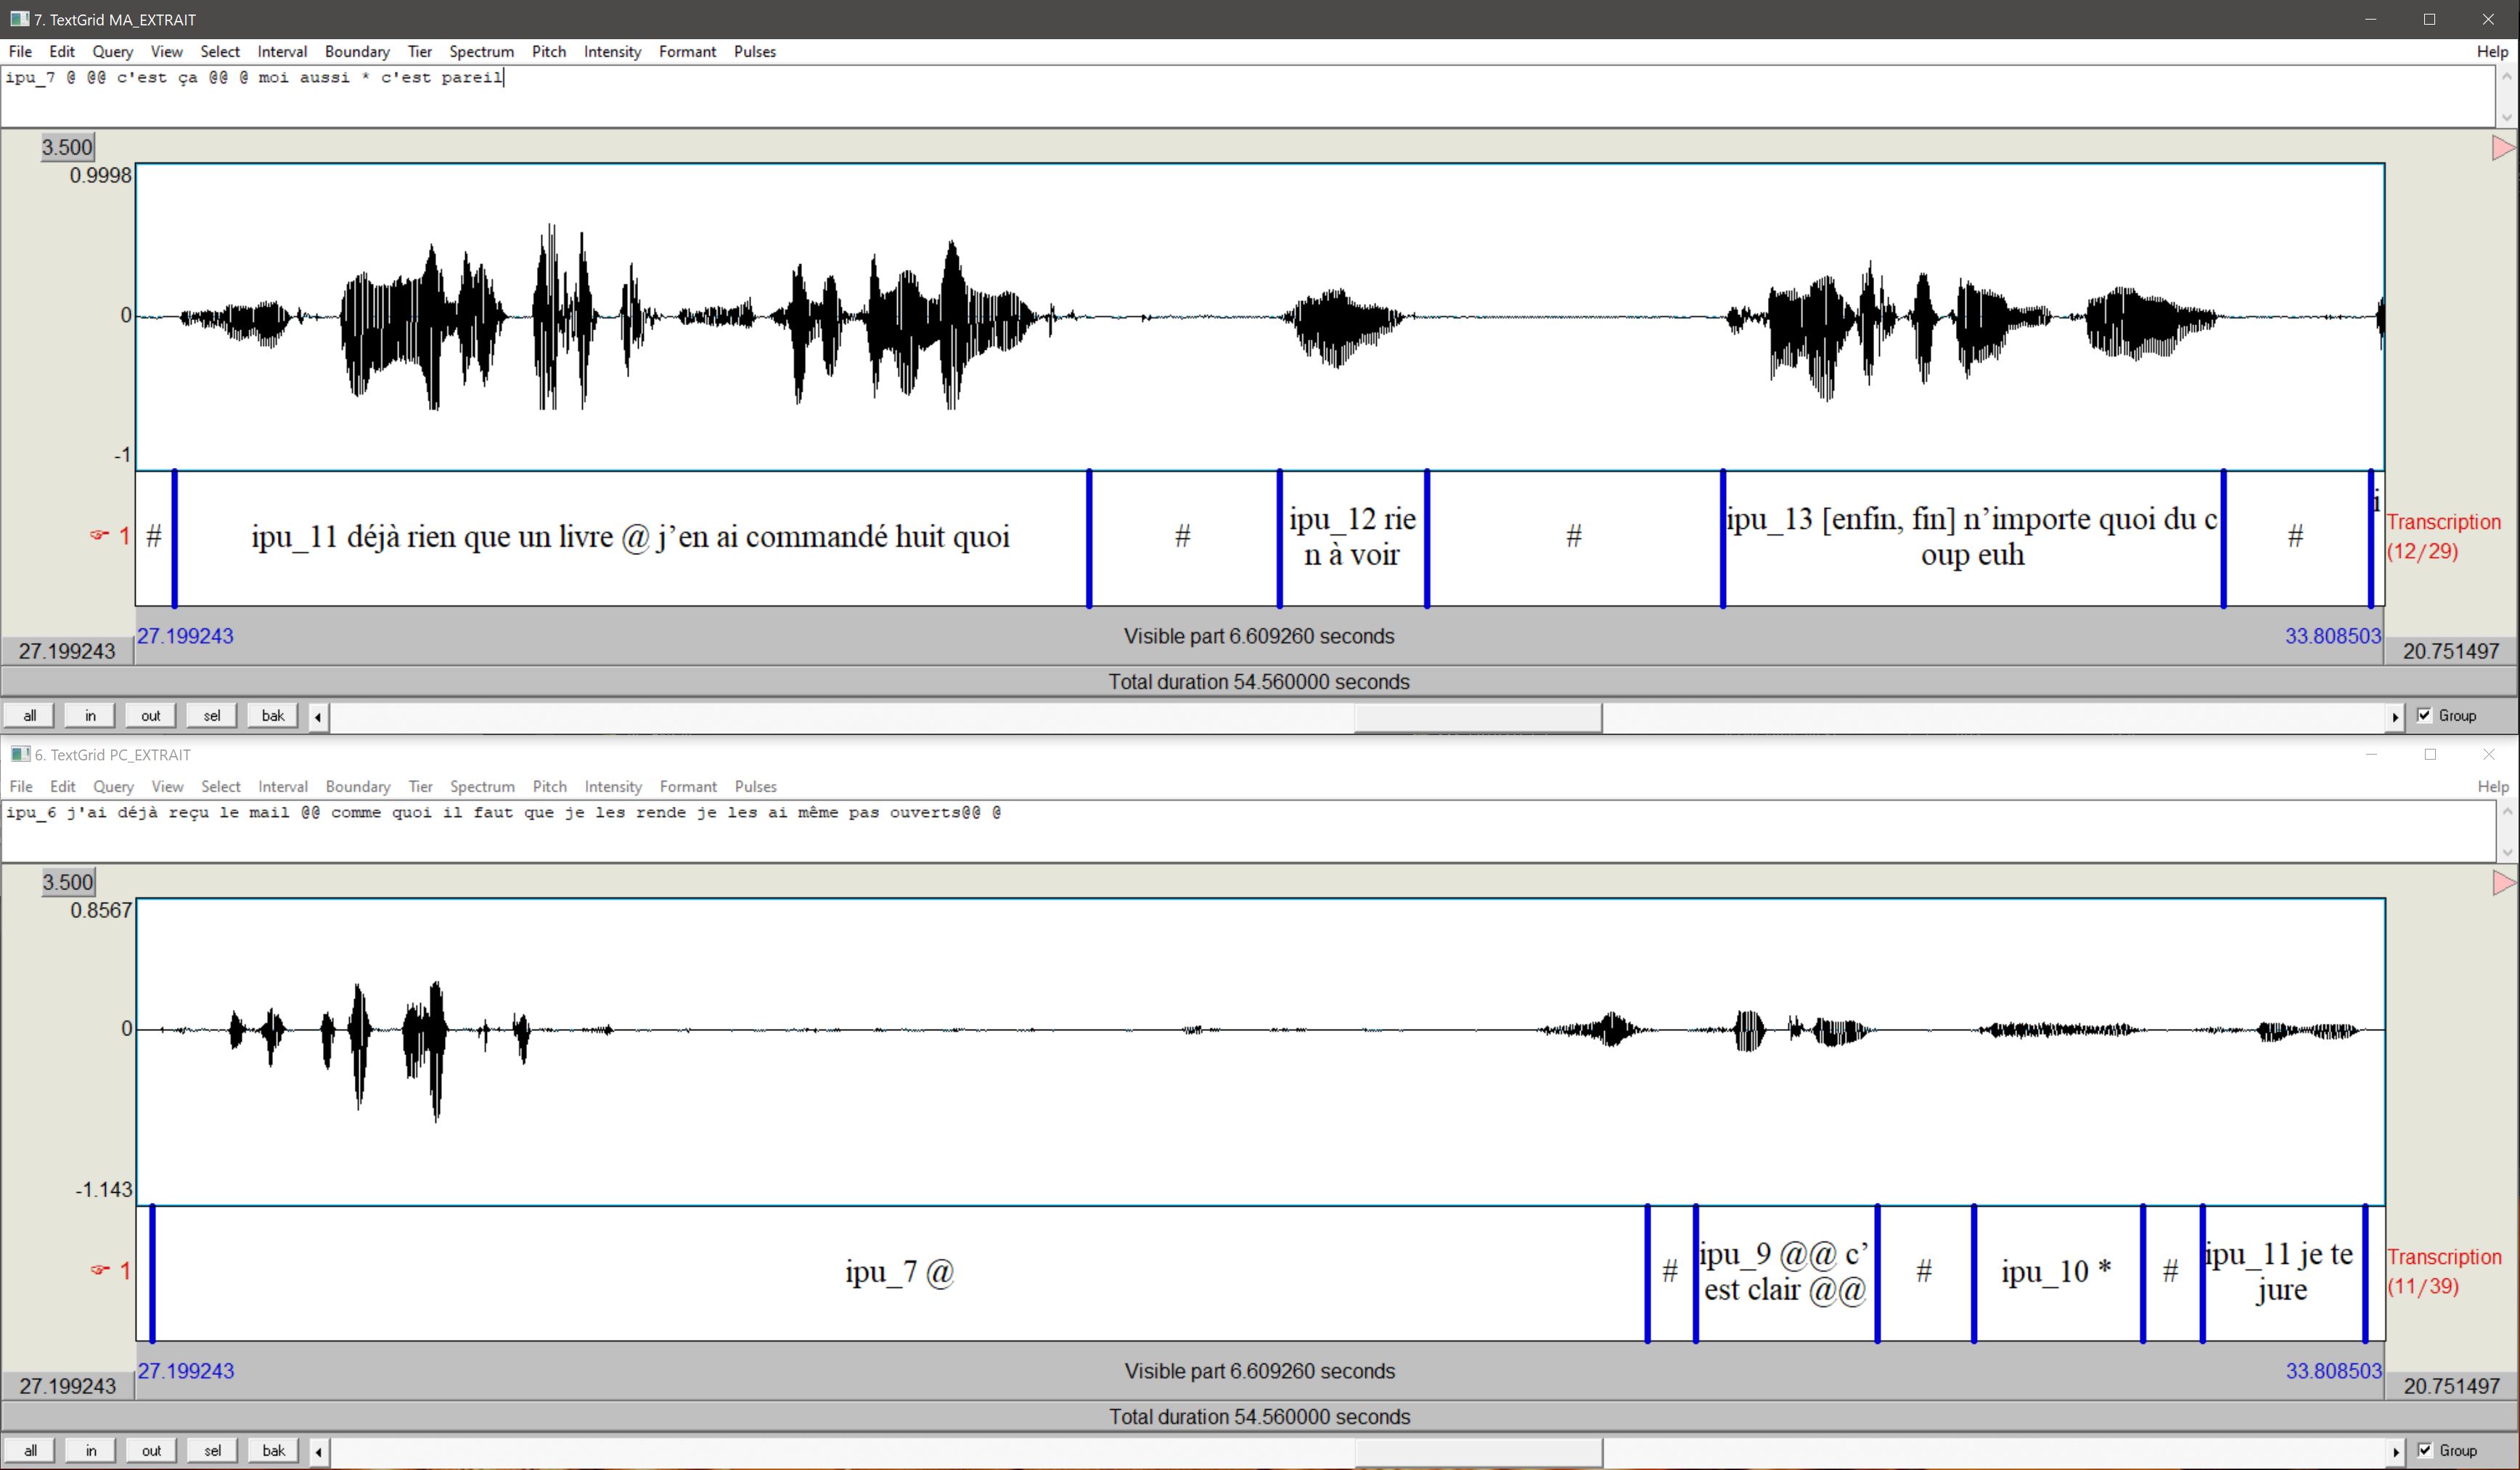The image size is (2520, 1470).
Task: Open Boundary menu in PC_EXTRAIT window
Action: click(358, 786)
